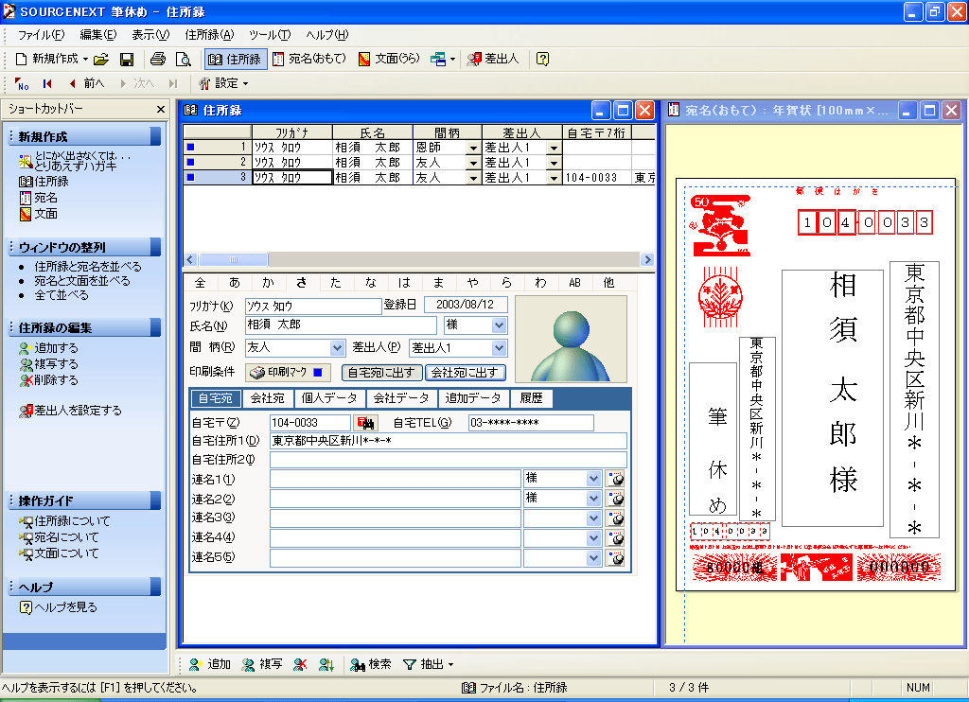
Task: Switch to the 会社宛 tab
Action: 268,398
